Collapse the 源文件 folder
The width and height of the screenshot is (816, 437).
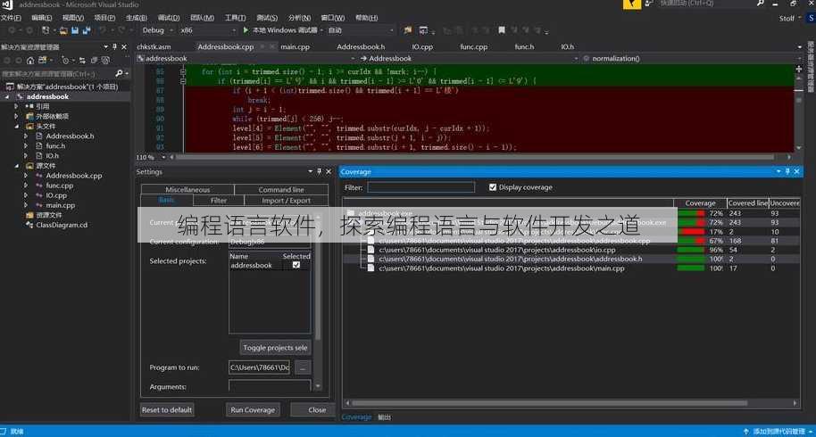coord(16,166)
